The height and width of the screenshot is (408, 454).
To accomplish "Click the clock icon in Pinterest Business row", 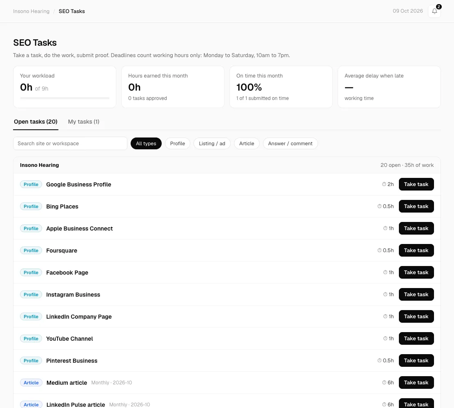I will pyautogui.click(x=379, y=361).
